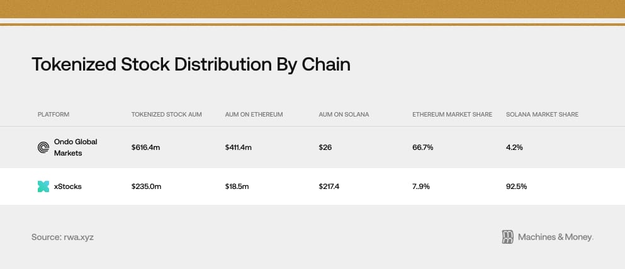This screenshot has height=269, width=625.
Task: Click the Machines & Money brand text
Action: 555,237
